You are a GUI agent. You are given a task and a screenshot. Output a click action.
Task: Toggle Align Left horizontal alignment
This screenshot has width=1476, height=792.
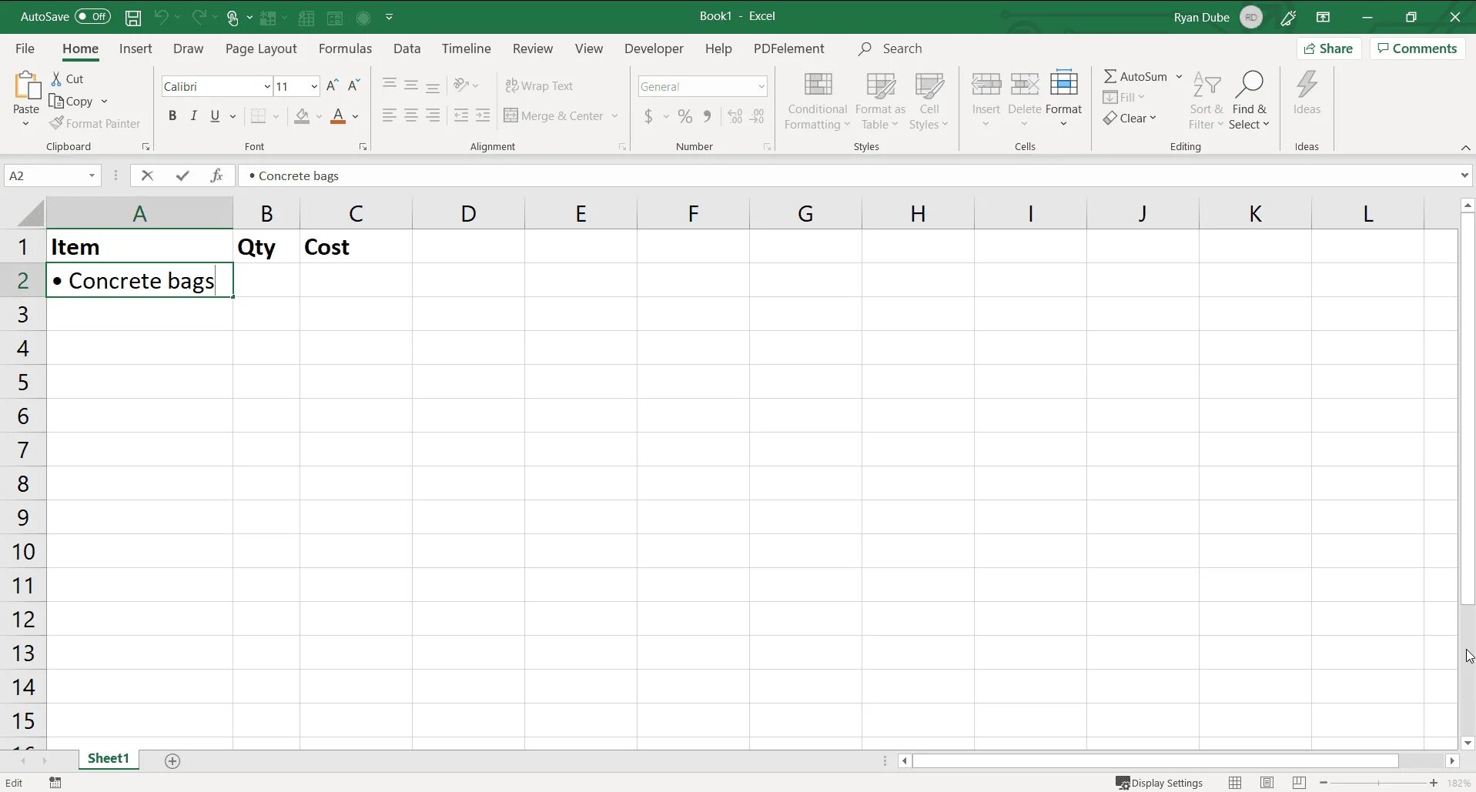pos(390,115)
